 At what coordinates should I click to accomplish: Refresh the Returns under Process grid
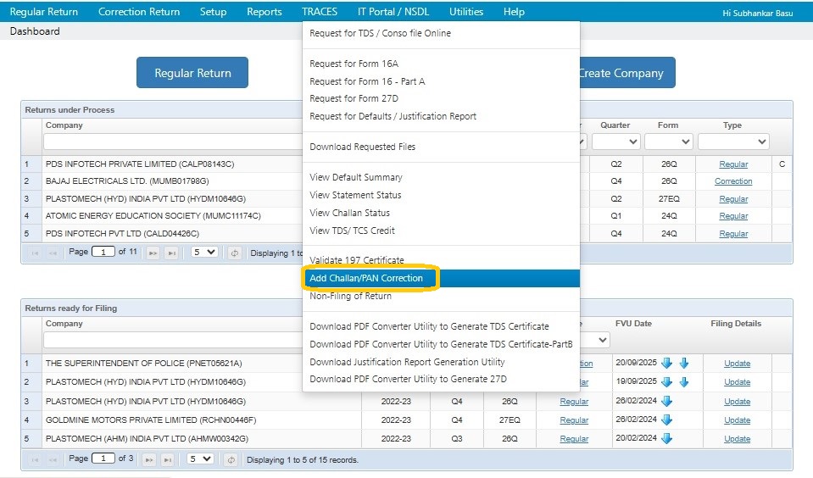pos(234,253)
